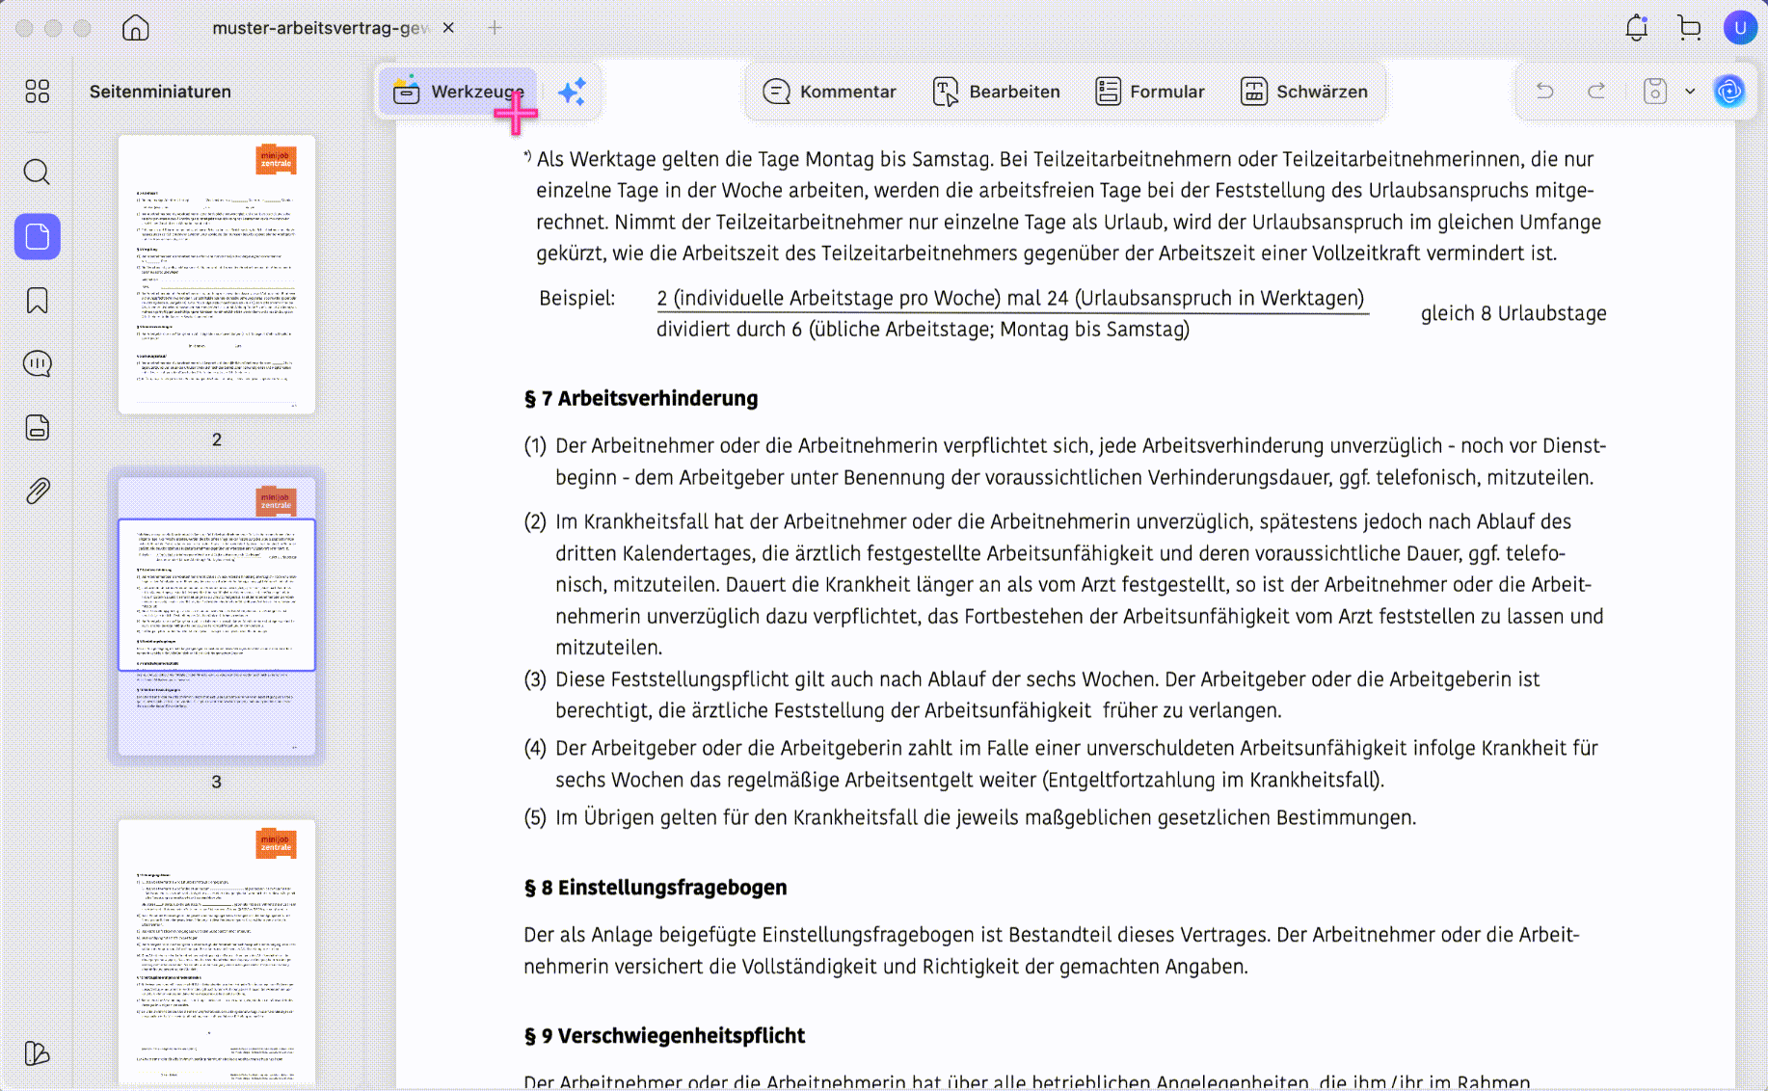Click page number 3 label
This screenshot has width=1768, height=1091.
coord(217,782)
